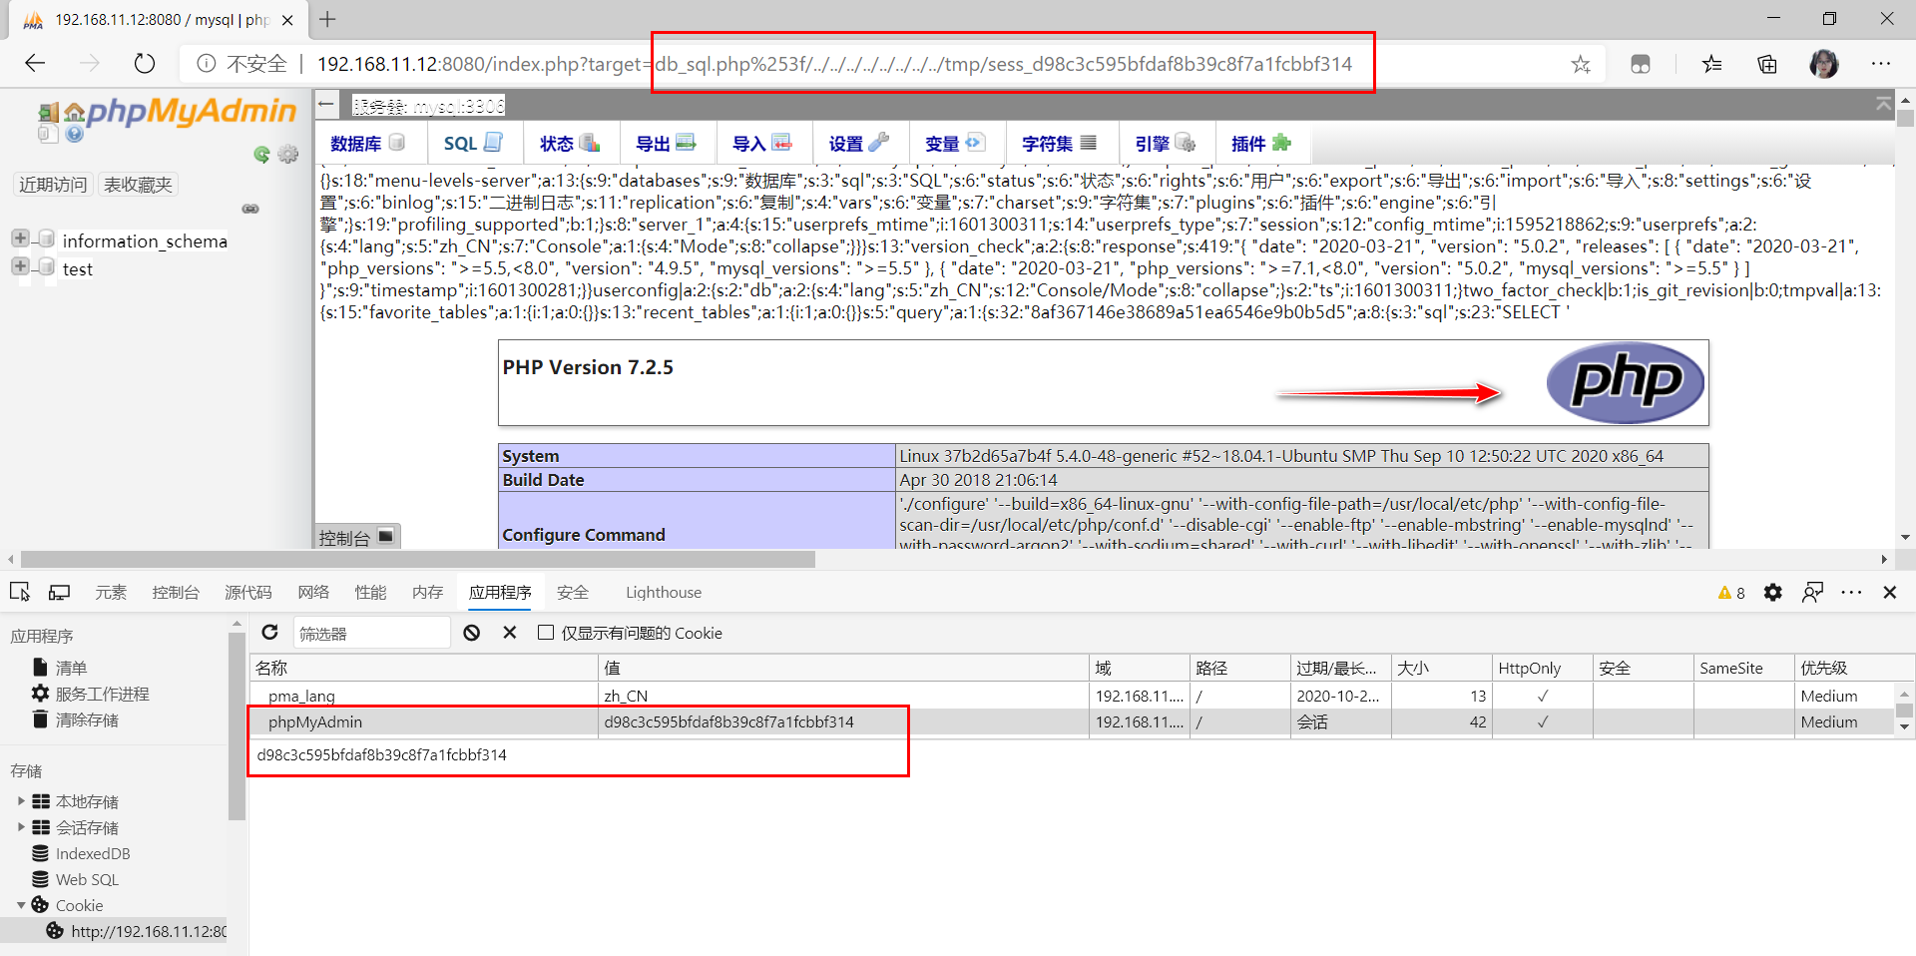1916x956 pixels.
Task: Click the test database cylinder icon
Action: coord(45,267)
